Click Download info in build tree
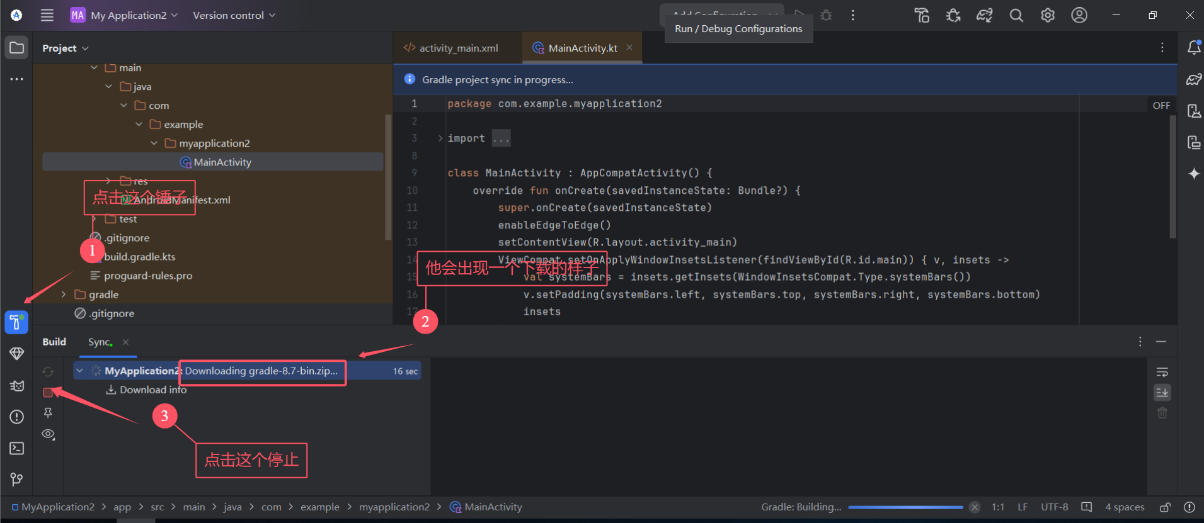Image resolution: width=1204 pixels, height=523 pixels. 153,390
